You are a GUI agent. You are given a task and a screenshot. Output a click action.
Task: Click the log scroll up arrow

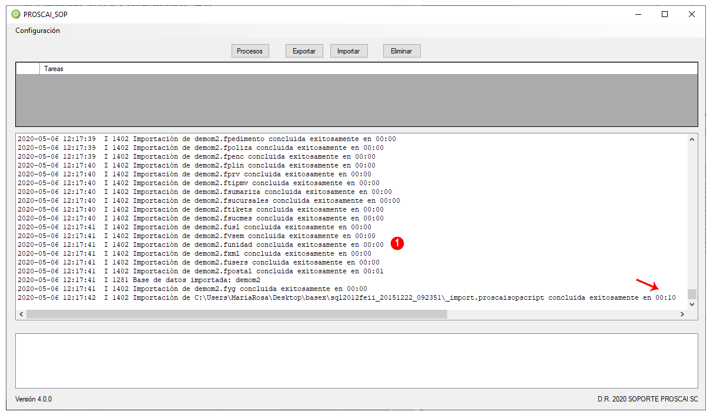coord(692,139)
